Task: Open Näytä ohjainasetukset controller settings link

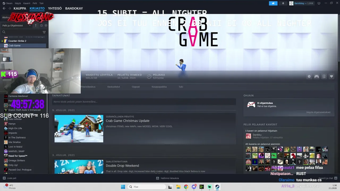Action: (x=318, y=112)
